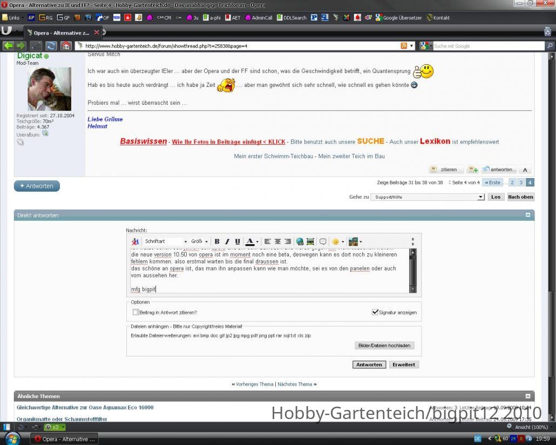Insert a hyperlink with globe icon
Image resolution: width=556 pixels, height=445 pixels.
(300, 241)
